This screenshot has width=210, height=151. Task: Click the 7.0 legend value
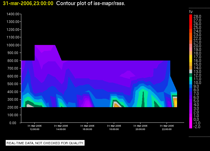pyautogui.click(x=196, y=94)
